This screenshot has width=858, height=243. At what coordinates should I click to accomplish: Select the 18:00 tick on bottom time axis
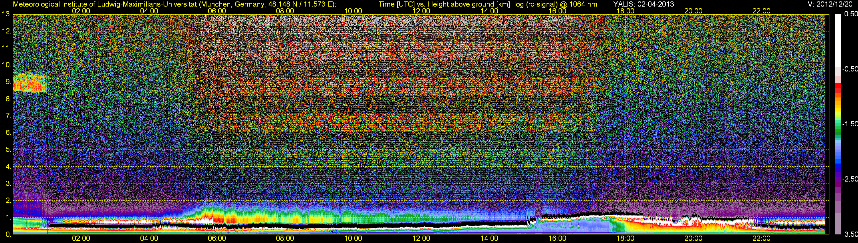(625, 238)
